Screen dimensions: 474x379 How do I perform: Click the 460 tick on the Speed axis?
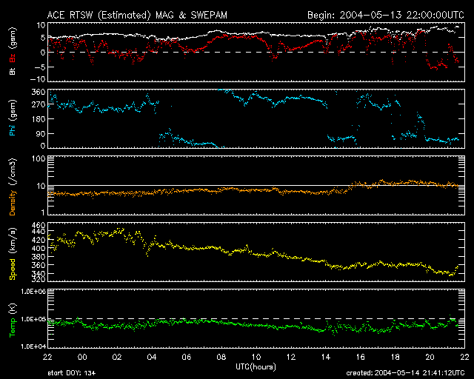(39, 226)
